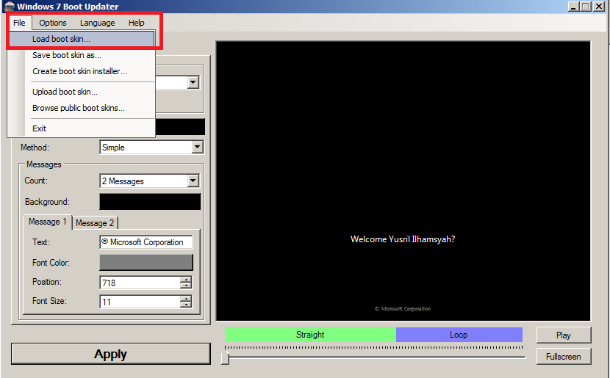Select Browse public boot skins entry
This screenshot has height=378, width=610.
(82, 108)
